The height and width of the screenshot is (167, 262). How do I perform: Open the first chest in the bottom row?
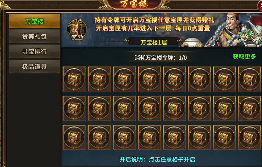click(x=74, y=137)
